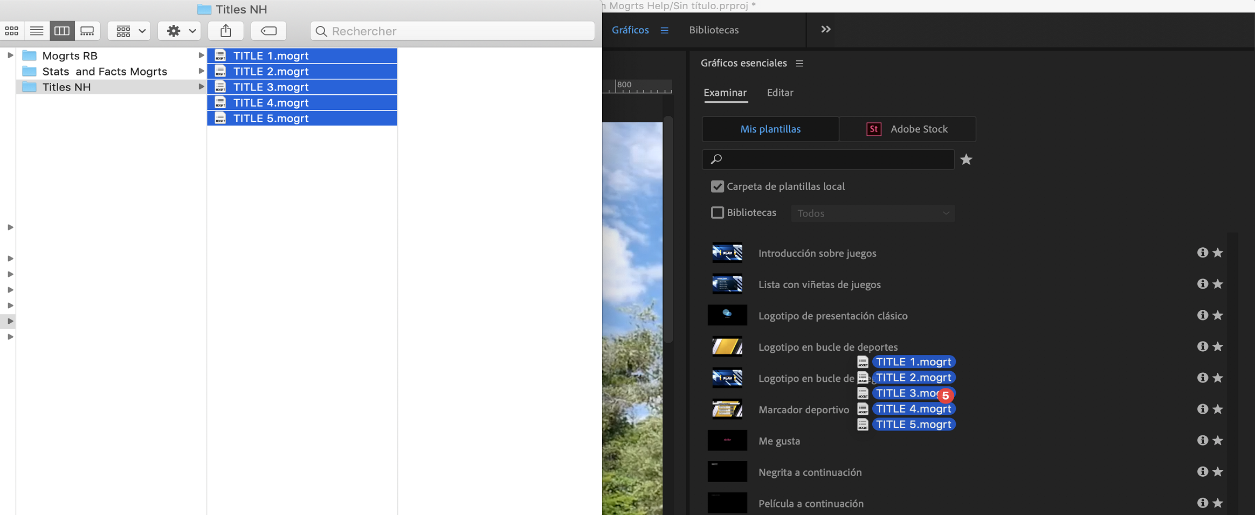
Task: Select the Adobe Stock button
Action: pyautogui.click(x=908, y=129)
